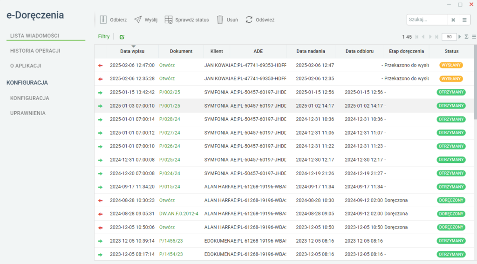Open the table column options menu icon
The image size is (477, 264).
[474, 37]
